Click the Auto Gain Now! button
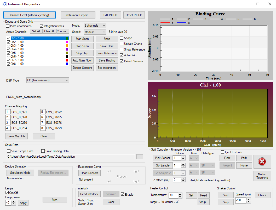The image size is (276, 210). [x=82, y=60]
